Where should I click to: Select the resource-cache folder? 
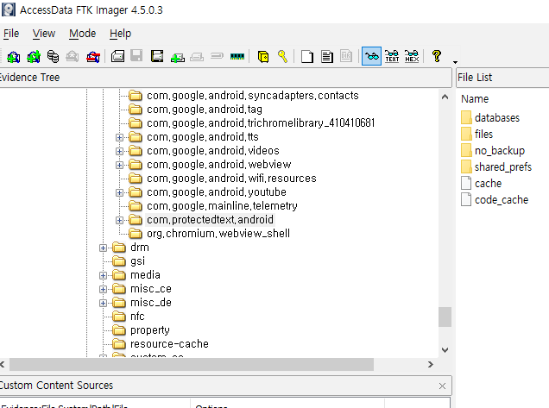tap(169, 344)
